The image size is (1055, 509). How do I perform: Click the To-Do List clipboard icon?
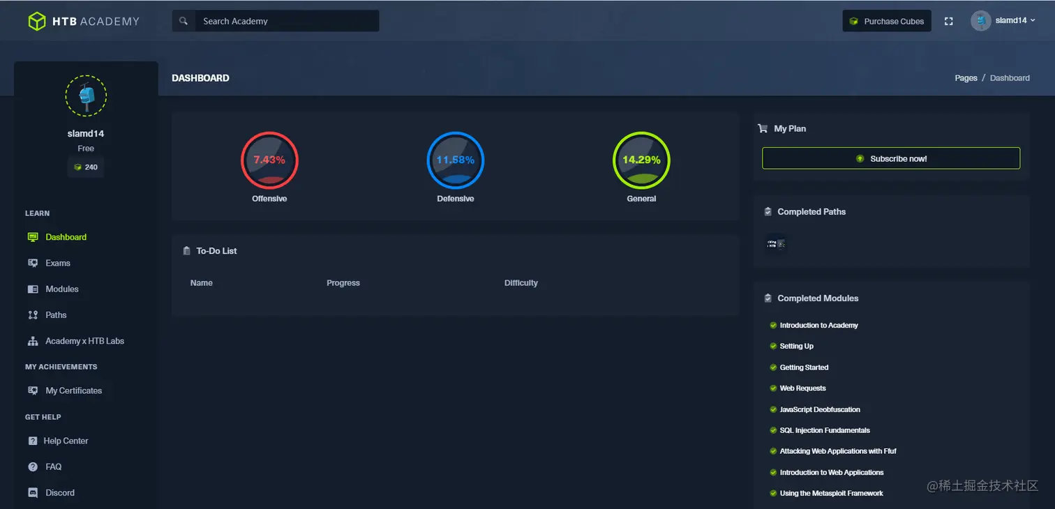pyautogui.click(x=186, y=250)
